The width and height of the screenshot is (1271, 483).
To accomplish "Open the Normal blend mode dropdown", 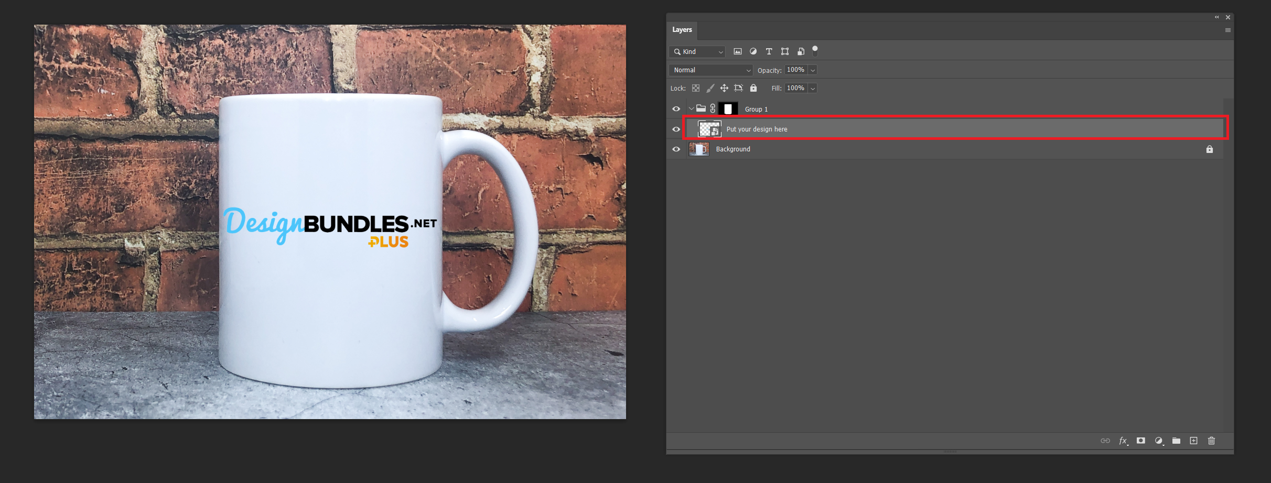I will point(711,70).
